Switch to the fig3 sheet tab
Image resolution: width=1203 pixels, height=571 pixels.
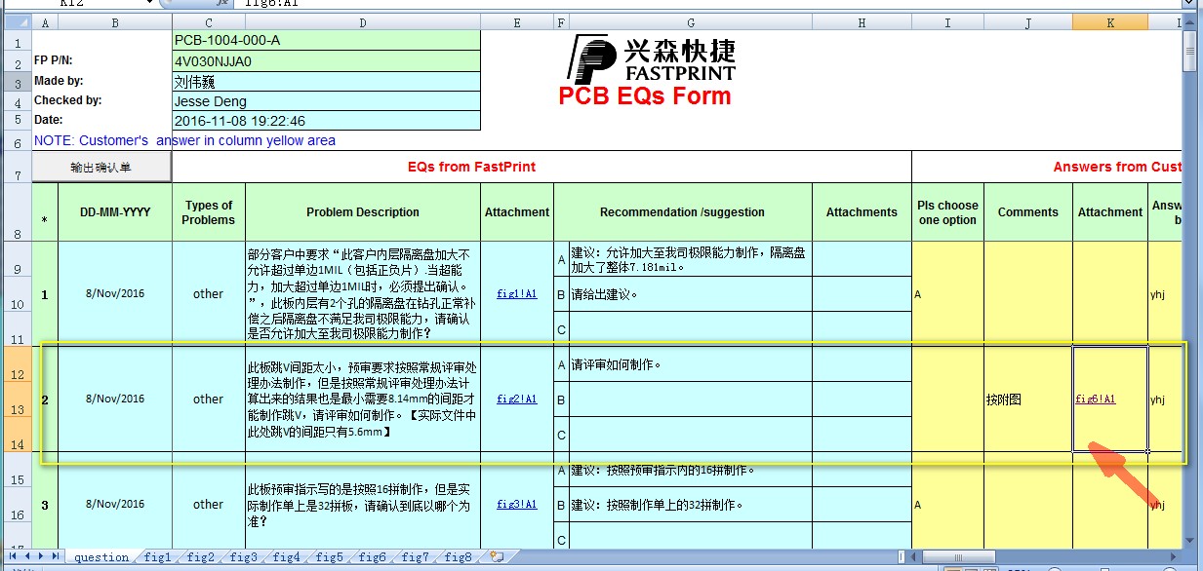pyautogui.click(x=243, y=557)
